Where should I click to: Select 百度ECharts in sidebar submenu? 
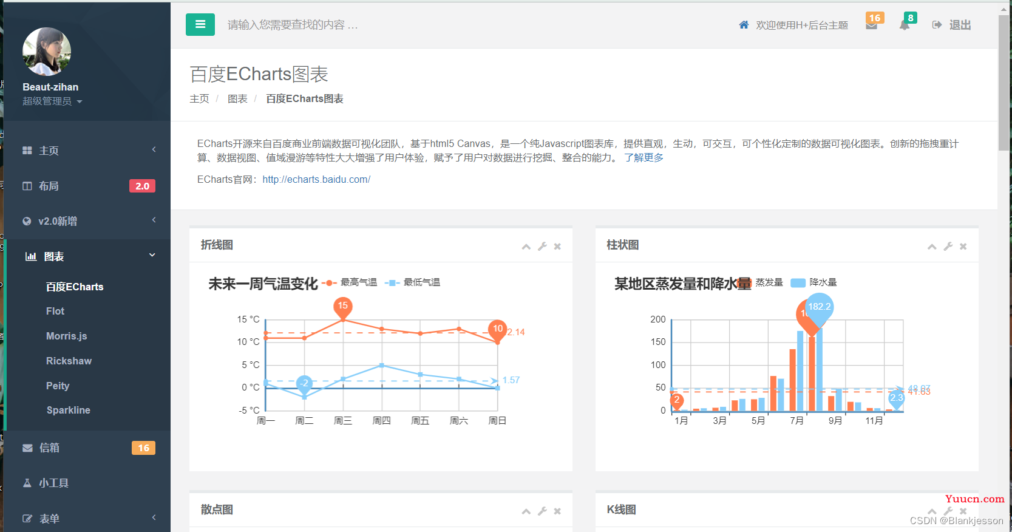coord(75,287)
